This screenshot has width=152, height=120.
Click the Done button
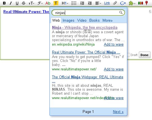(144, 55)
